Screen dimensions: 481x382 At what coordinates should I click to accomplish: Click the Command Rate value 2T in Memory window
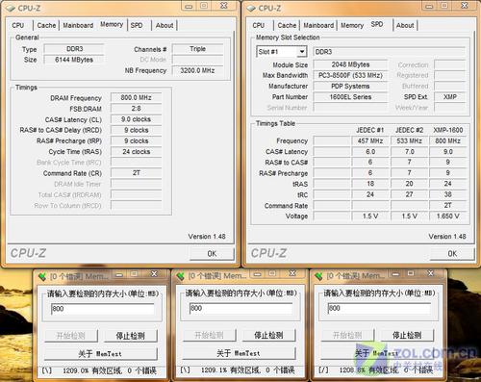(136, 173)
